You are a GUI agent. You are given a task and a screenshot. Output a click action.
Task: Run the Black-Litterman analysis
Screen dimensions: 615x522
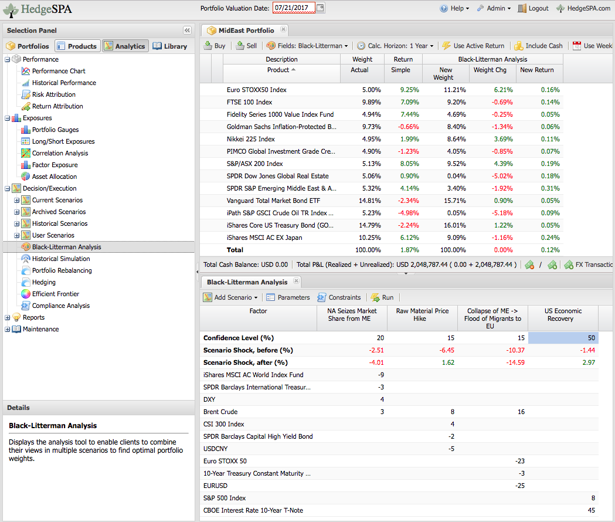coord(382,297)
